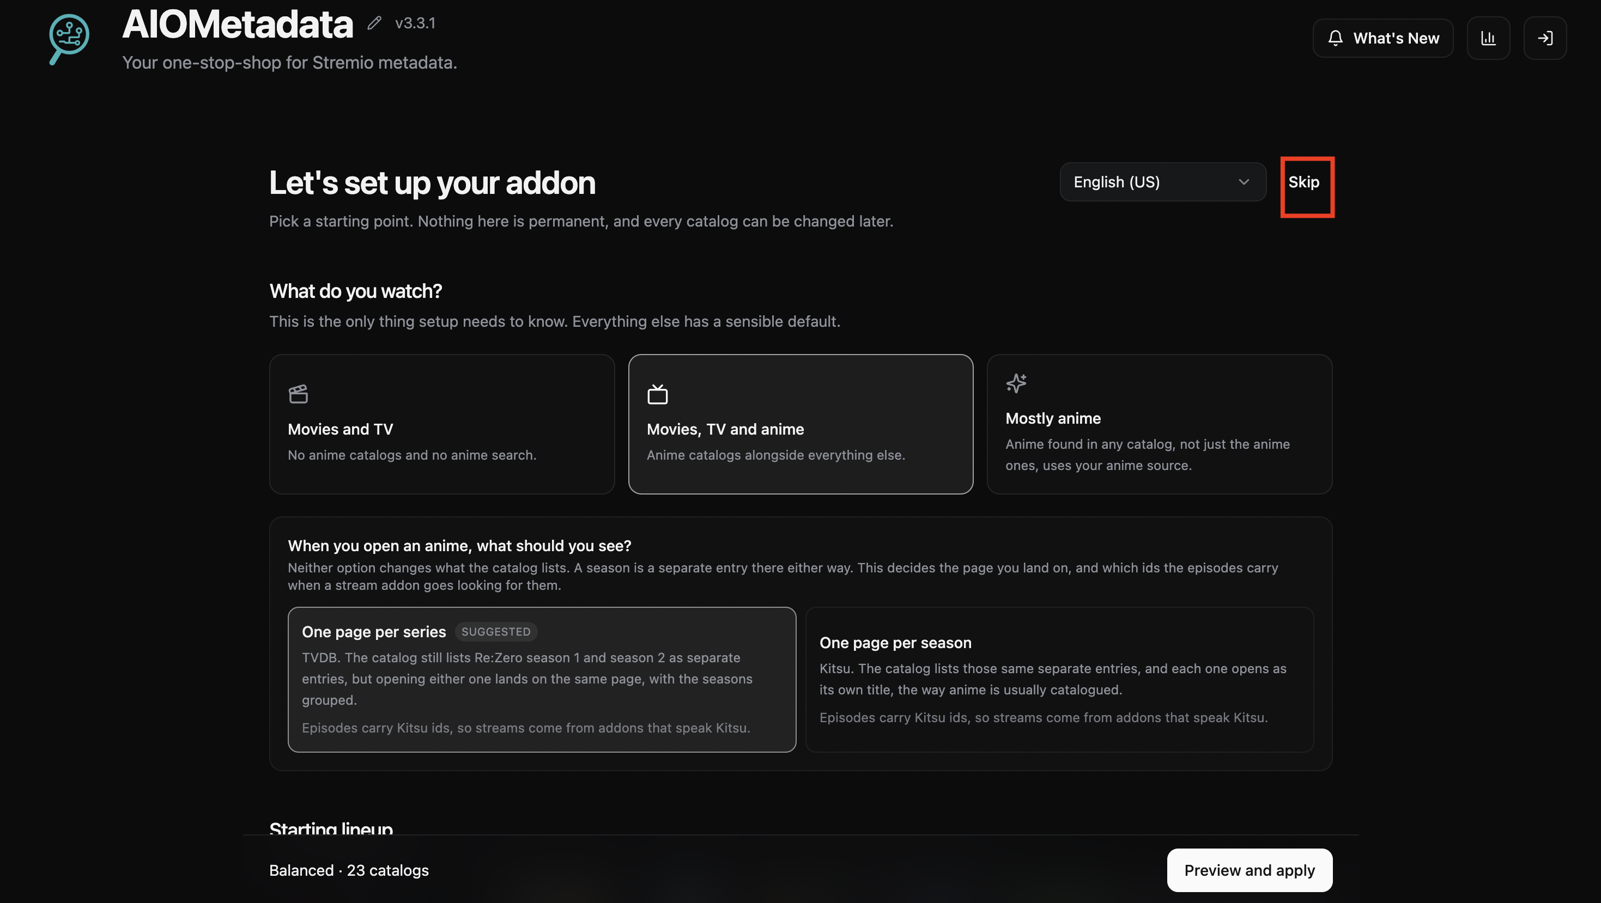Click the v3.3.1 version label
The height and width of the screenshot is (903, 1601).
[415, 23]
